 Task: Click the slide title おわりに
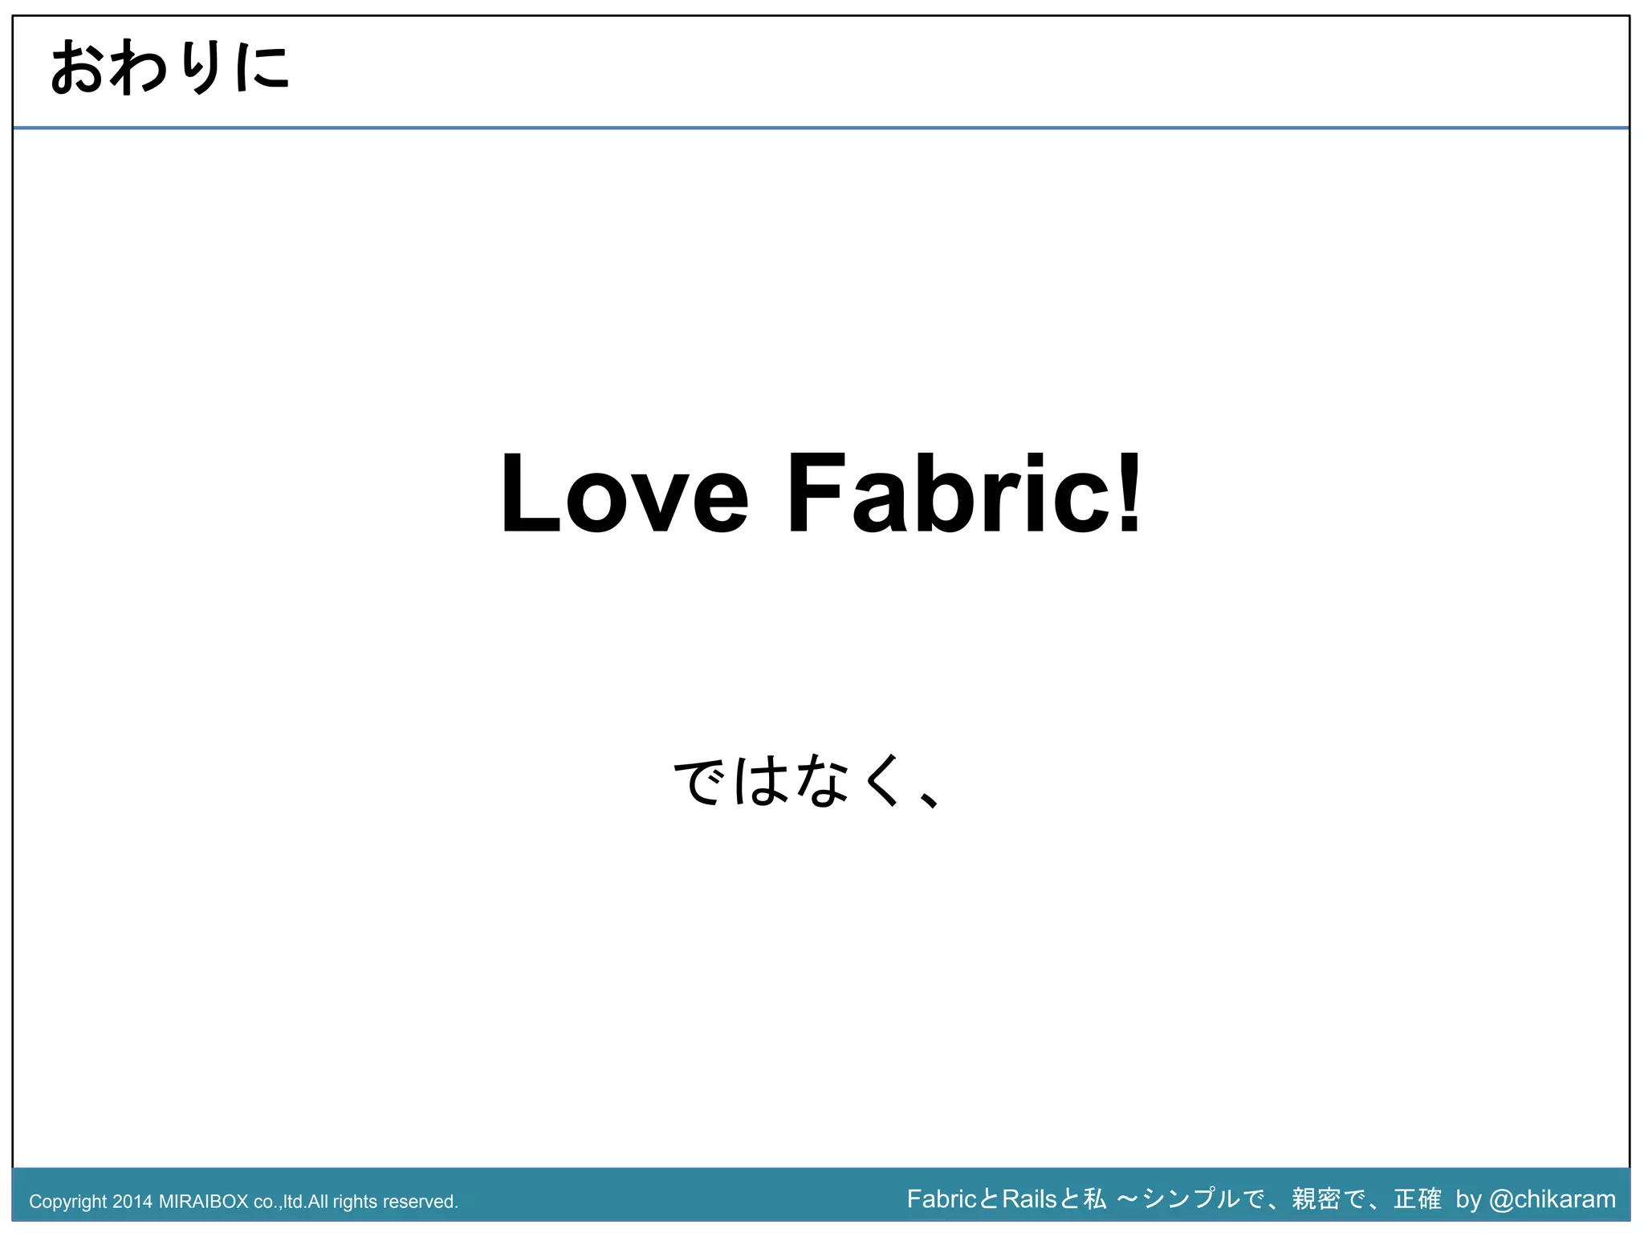pyautogui.click(x=169, y=68)
